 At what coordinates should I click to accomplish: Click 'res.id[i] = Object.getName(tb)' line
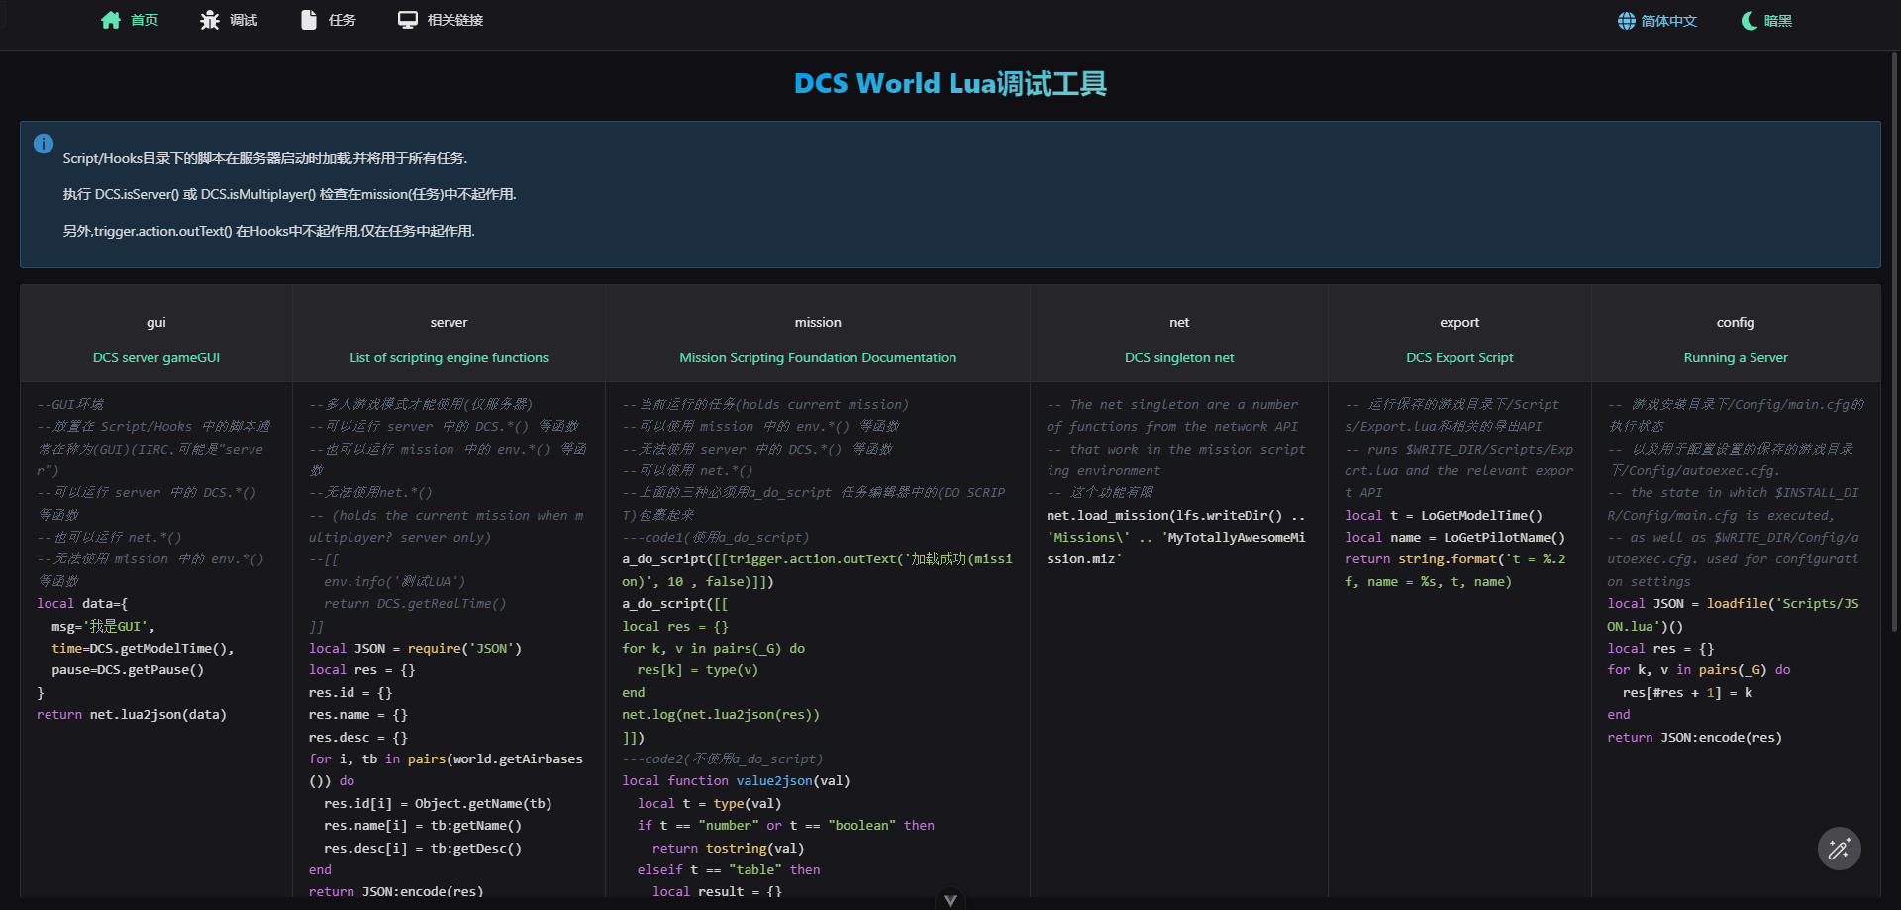coord(438,804)
